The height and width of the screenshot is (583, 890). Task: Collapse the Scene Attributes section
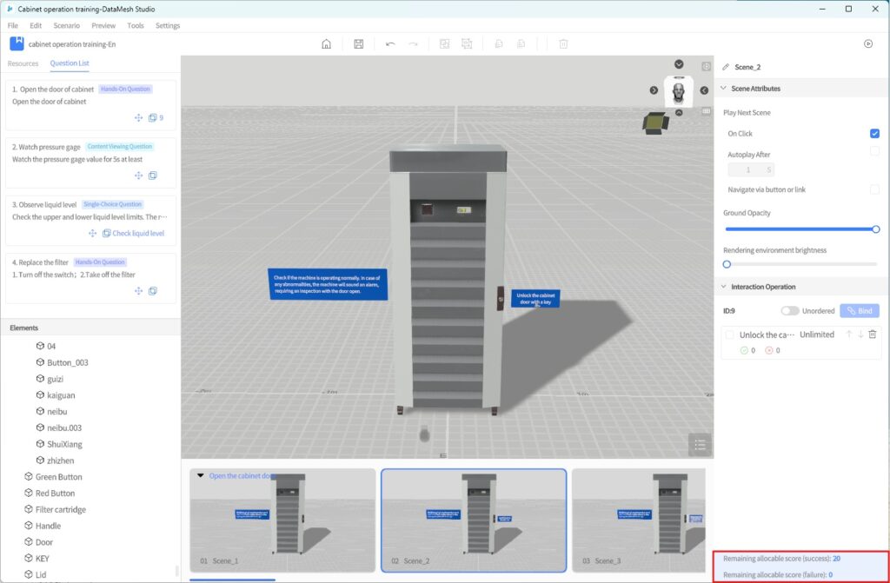point(723,89)
